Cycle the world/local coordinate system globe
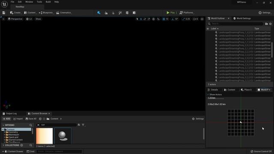Viewport: 274px width, 154px height. 153,19
